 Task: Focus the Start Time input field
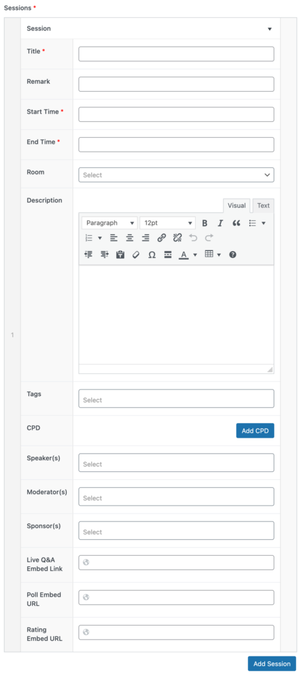tap(176, 115)
